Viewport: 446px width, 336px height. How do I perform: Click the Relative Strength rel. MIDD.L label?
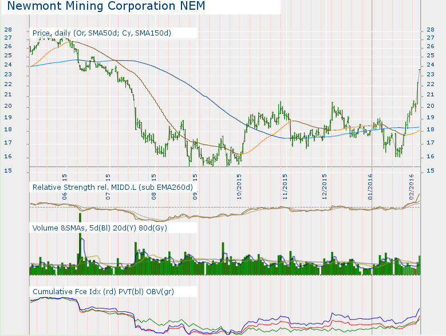113,187
